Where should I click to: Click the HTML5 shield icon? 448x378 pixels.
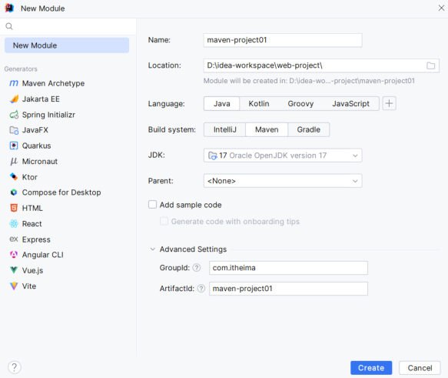[14, 208]
